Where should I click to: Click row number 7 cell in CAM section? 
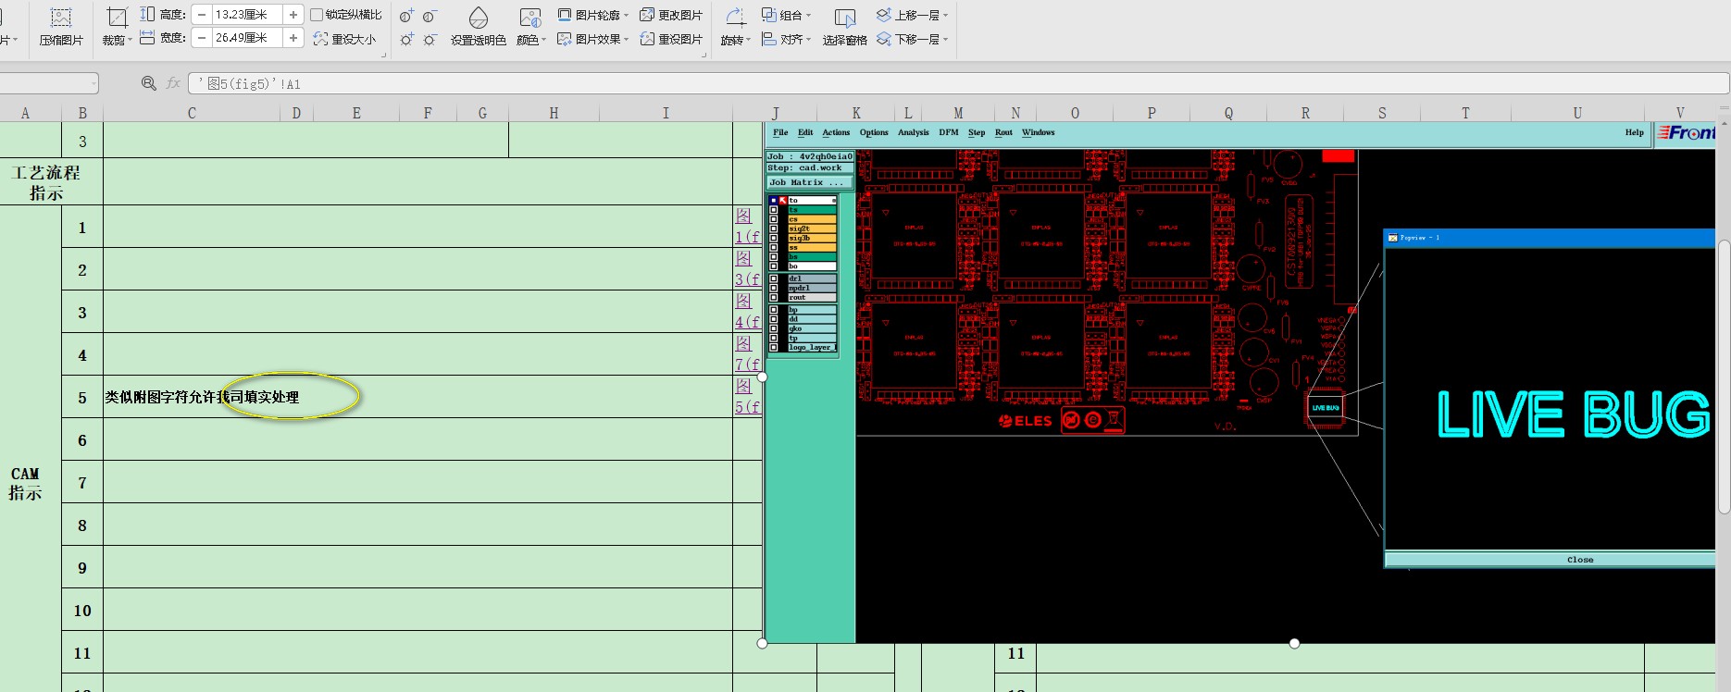point(82,483)
